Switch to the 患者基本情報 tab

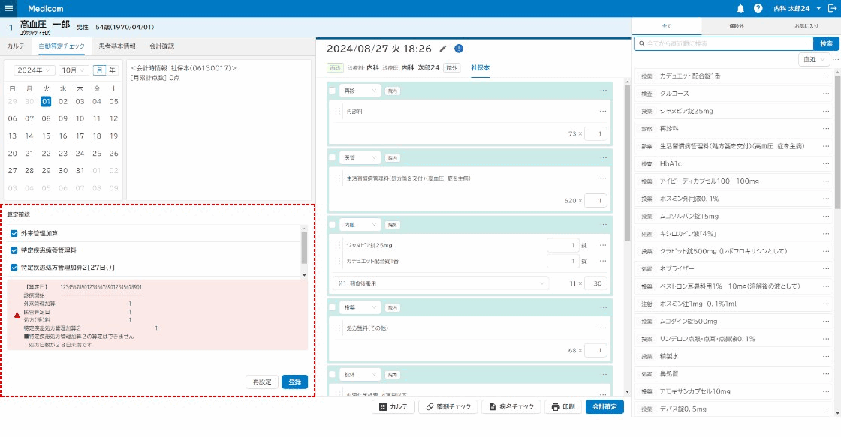tap(116, 46)
